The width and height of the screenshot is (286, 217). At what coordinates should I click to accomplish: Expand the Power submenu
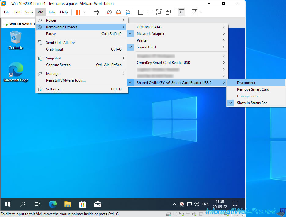[x=82, y=20]
